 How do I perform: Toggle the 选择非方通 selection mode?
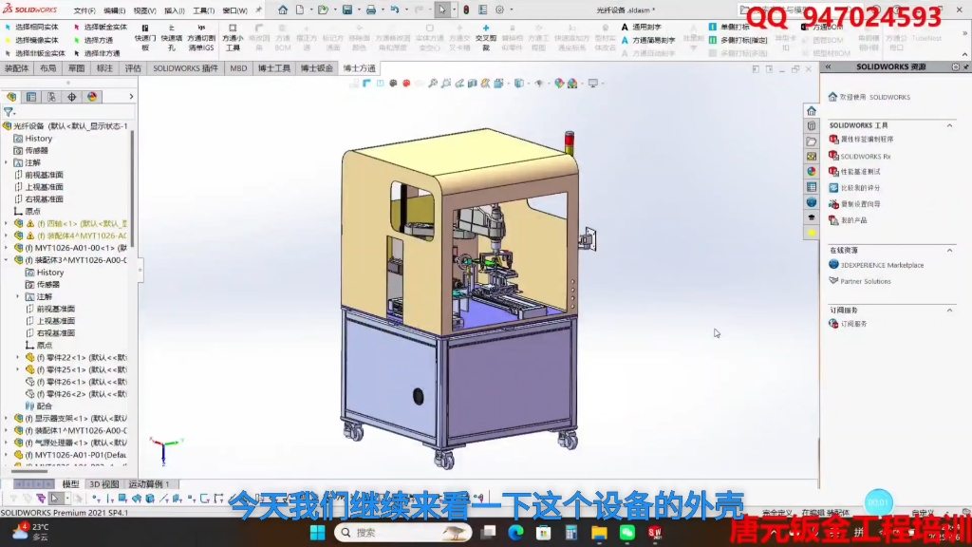98,53
